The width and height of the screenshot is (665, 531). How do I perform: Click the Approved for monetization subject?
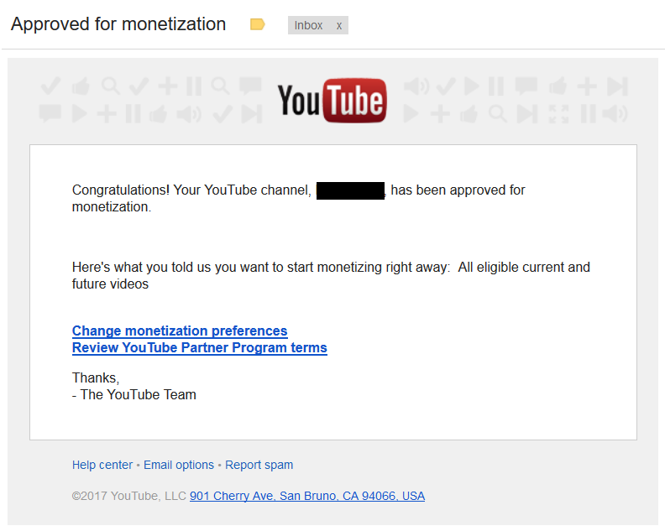click(118, 24)
